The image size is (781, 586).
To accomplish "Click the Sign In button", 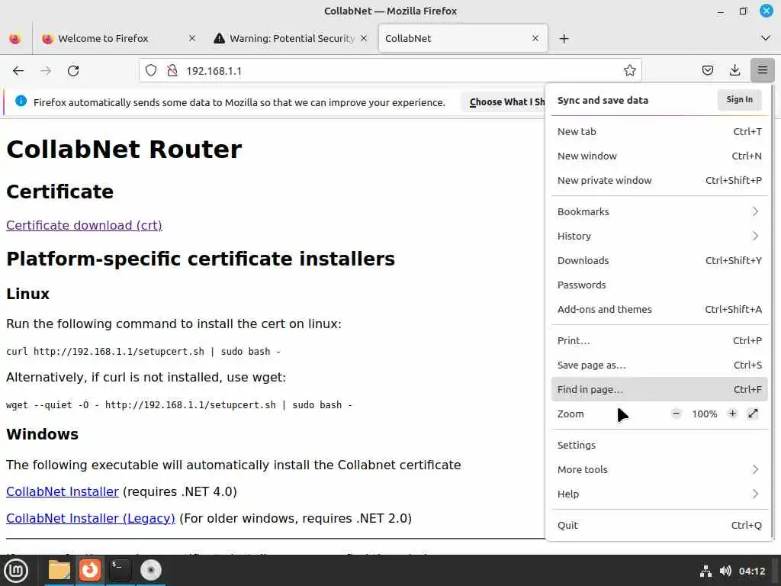I will 739,100.
